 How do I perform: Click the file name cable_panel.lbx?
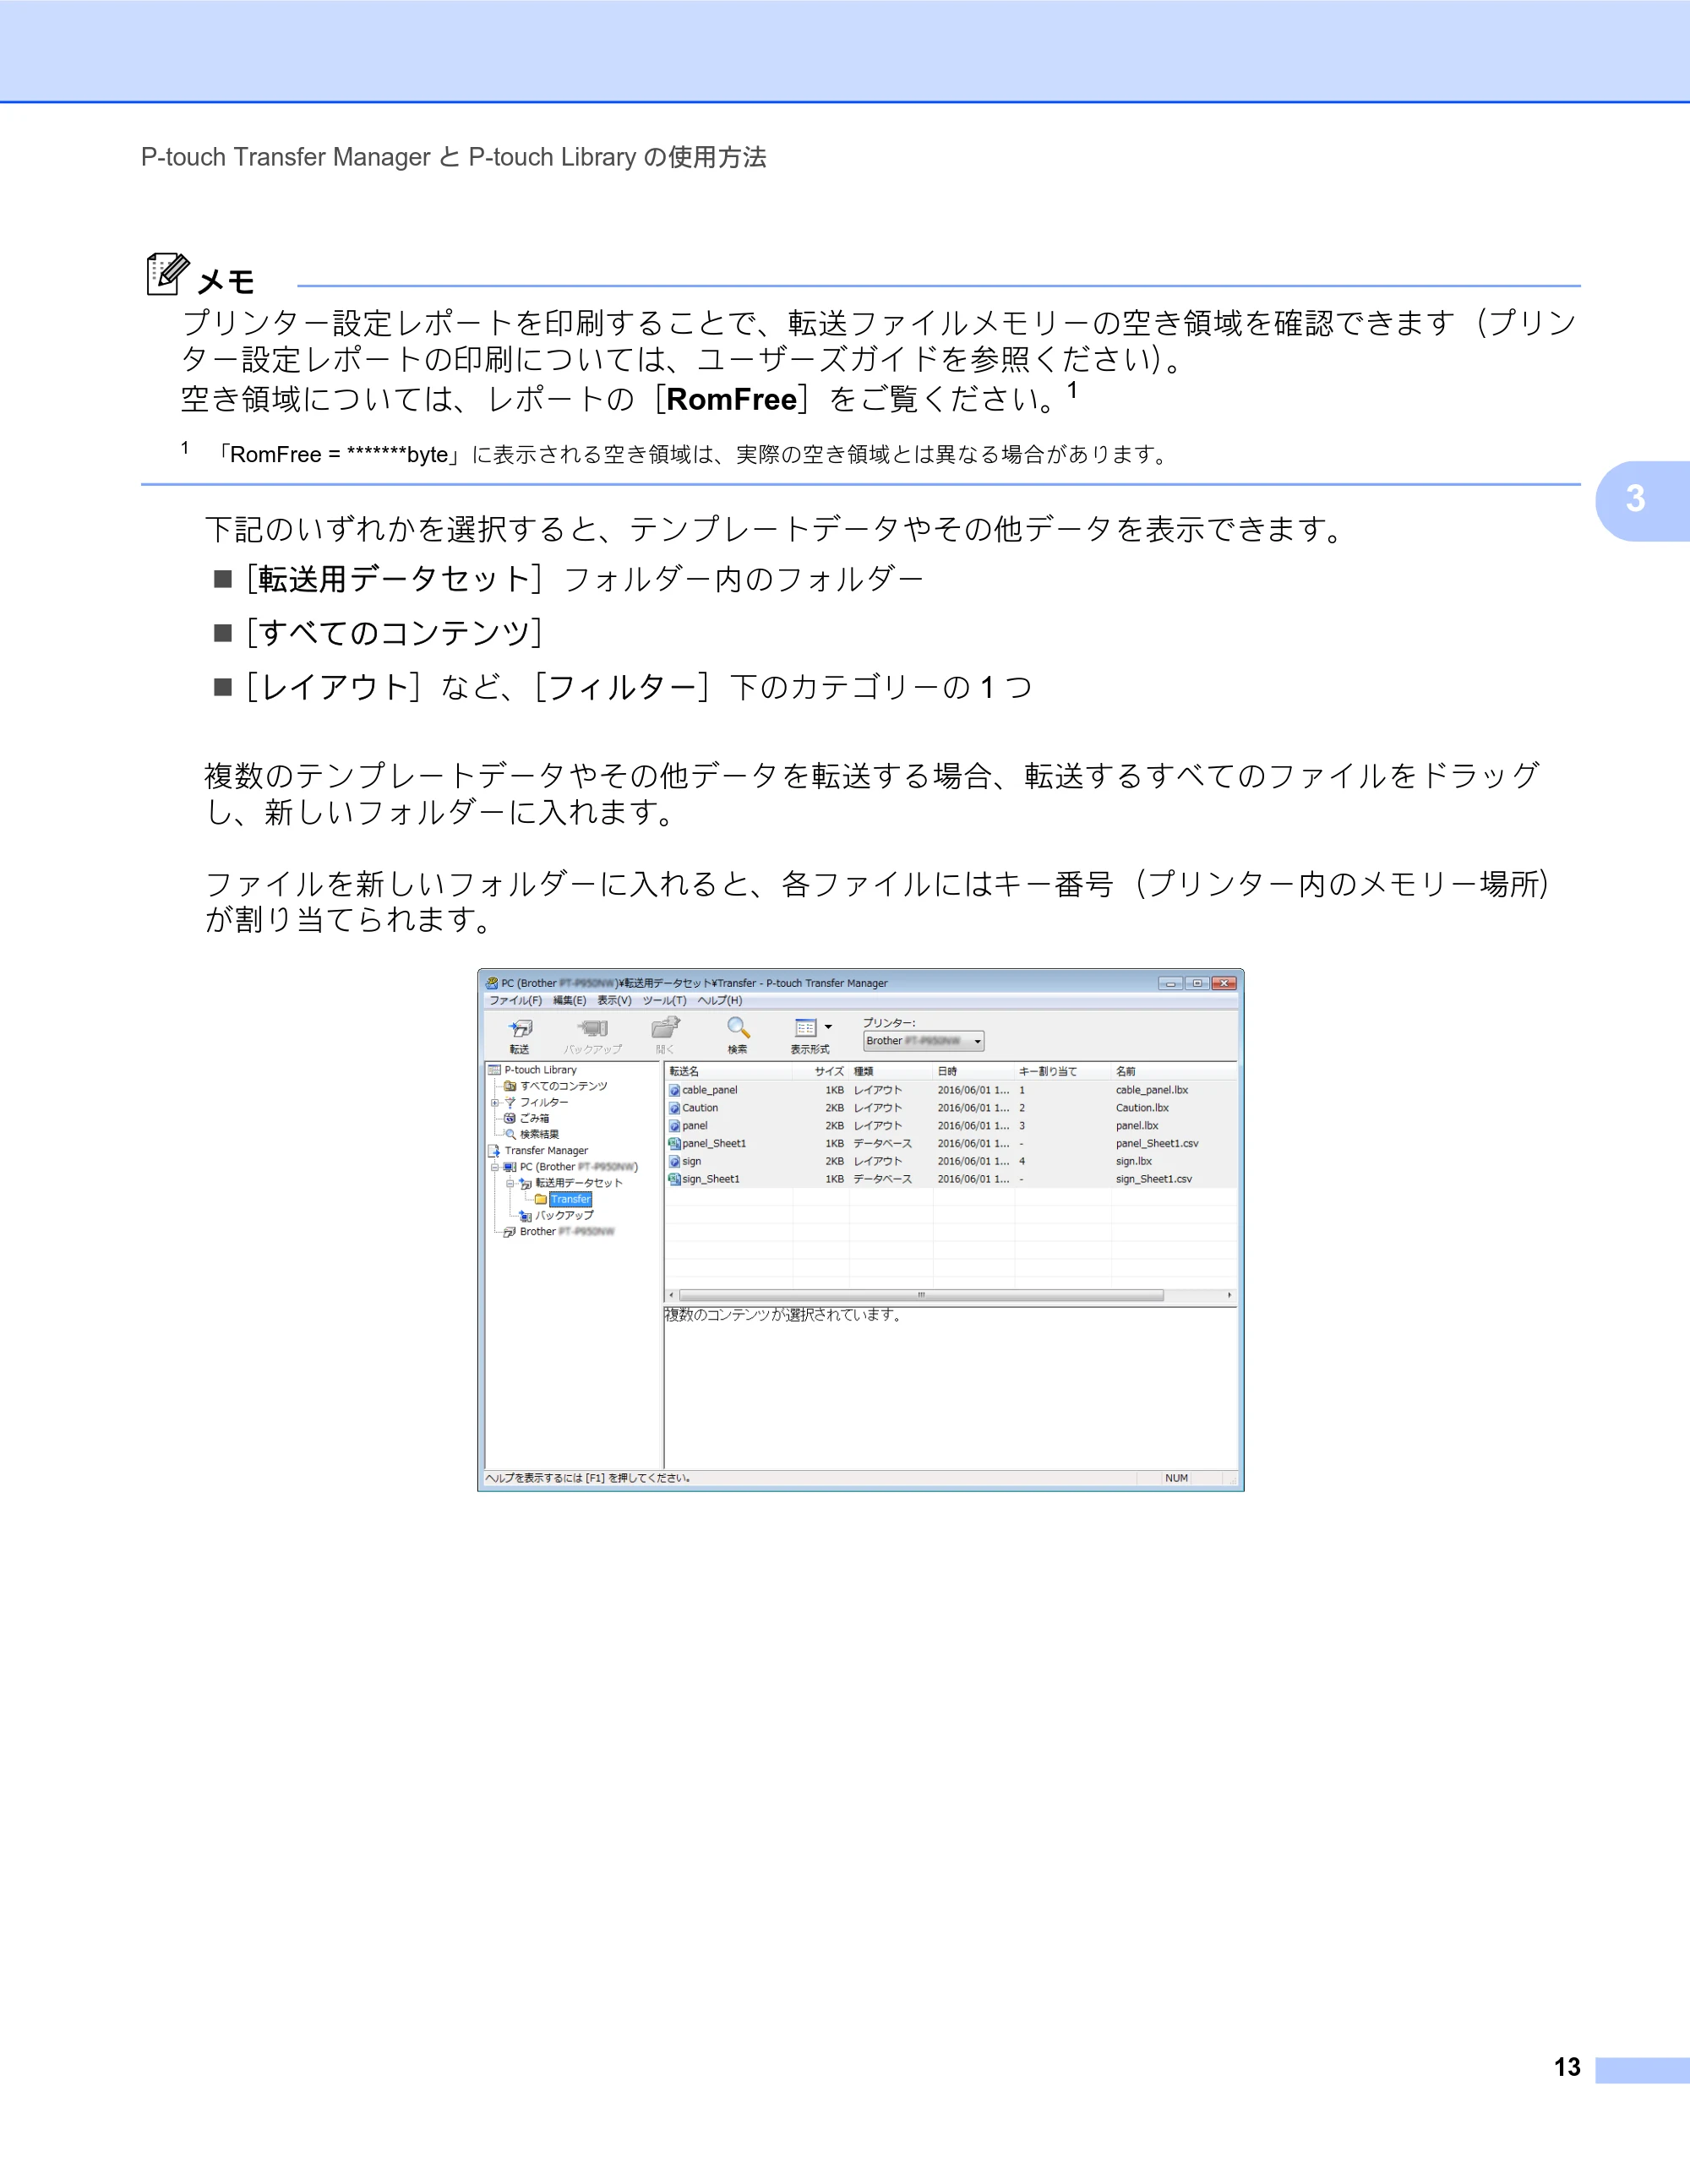1152,1090
